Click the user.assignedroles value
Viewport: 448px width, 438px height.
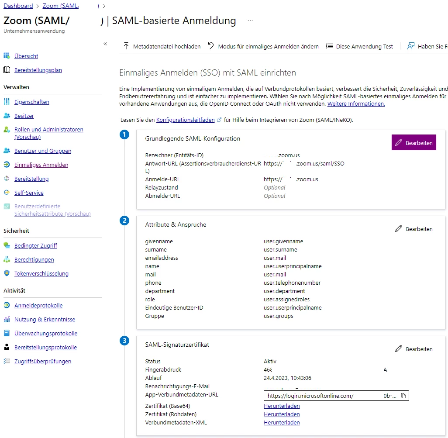pyautogui.click(x=286, y=300)
